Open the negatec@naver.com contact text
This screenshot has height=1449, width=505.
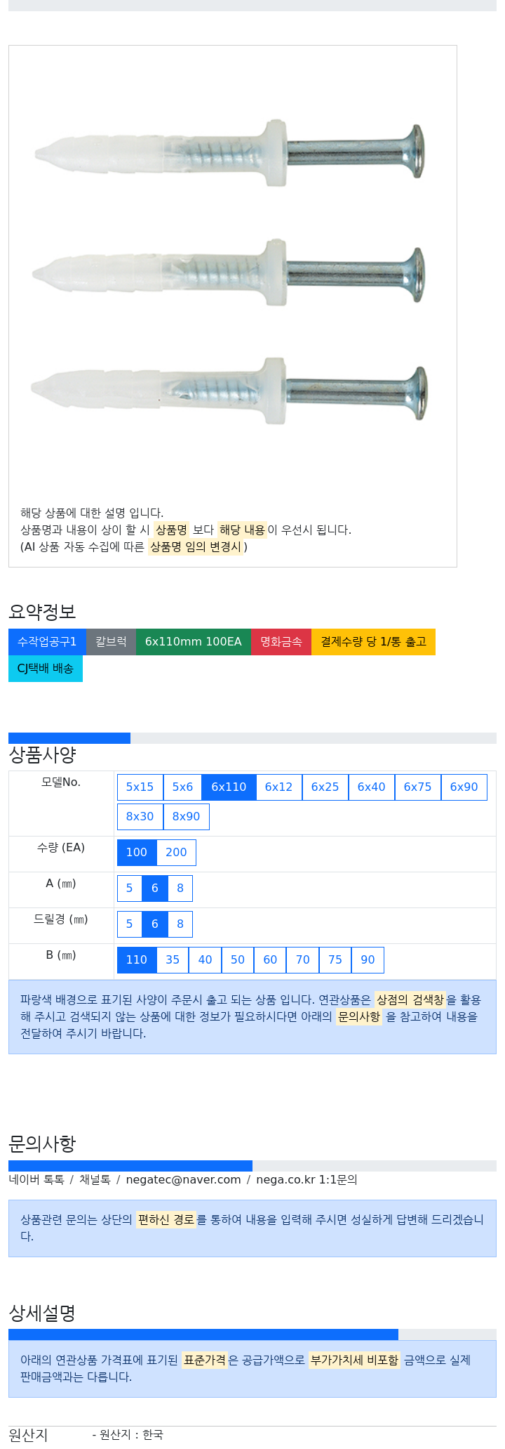coord(183,1180)
